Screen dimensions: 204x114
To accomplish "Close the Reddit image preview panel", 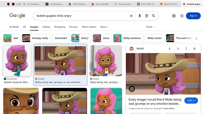I will [x=194, y=49].
